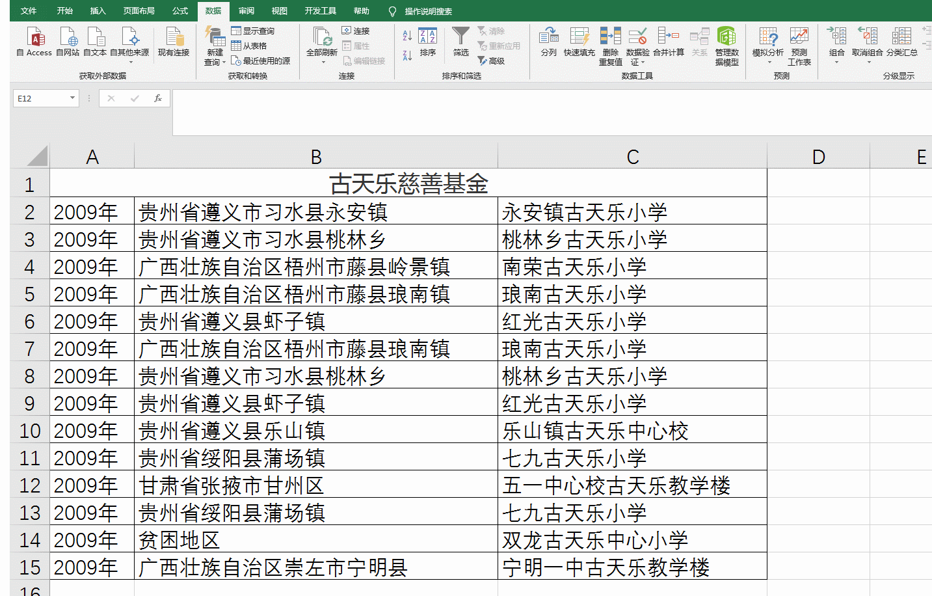Sort descending with the Z-to-A icon
The width and height of the screenshot is (932, 596).
pyautogui.click(x=407, y=55)
